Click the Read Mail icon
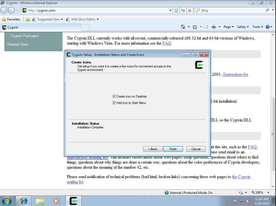The width and height of the screenshot is (276, 206). pyautogui.click(x=206, y=27)
